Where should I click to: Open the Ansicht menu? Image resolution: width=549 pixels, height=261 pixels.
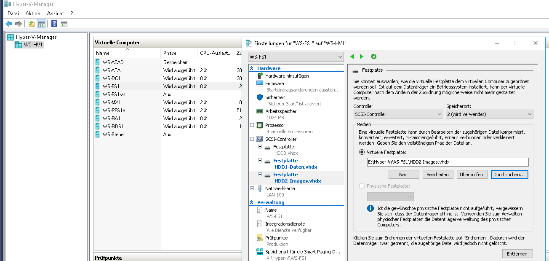tap(56, 13)
